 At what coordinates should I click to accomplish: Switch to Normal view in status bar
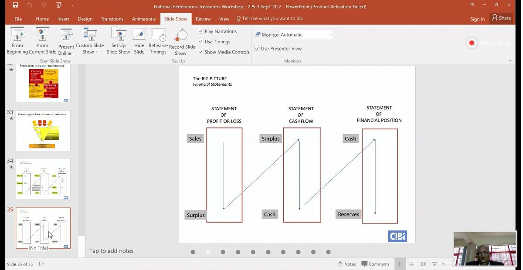pyautogui.click(x=400, y=264)
